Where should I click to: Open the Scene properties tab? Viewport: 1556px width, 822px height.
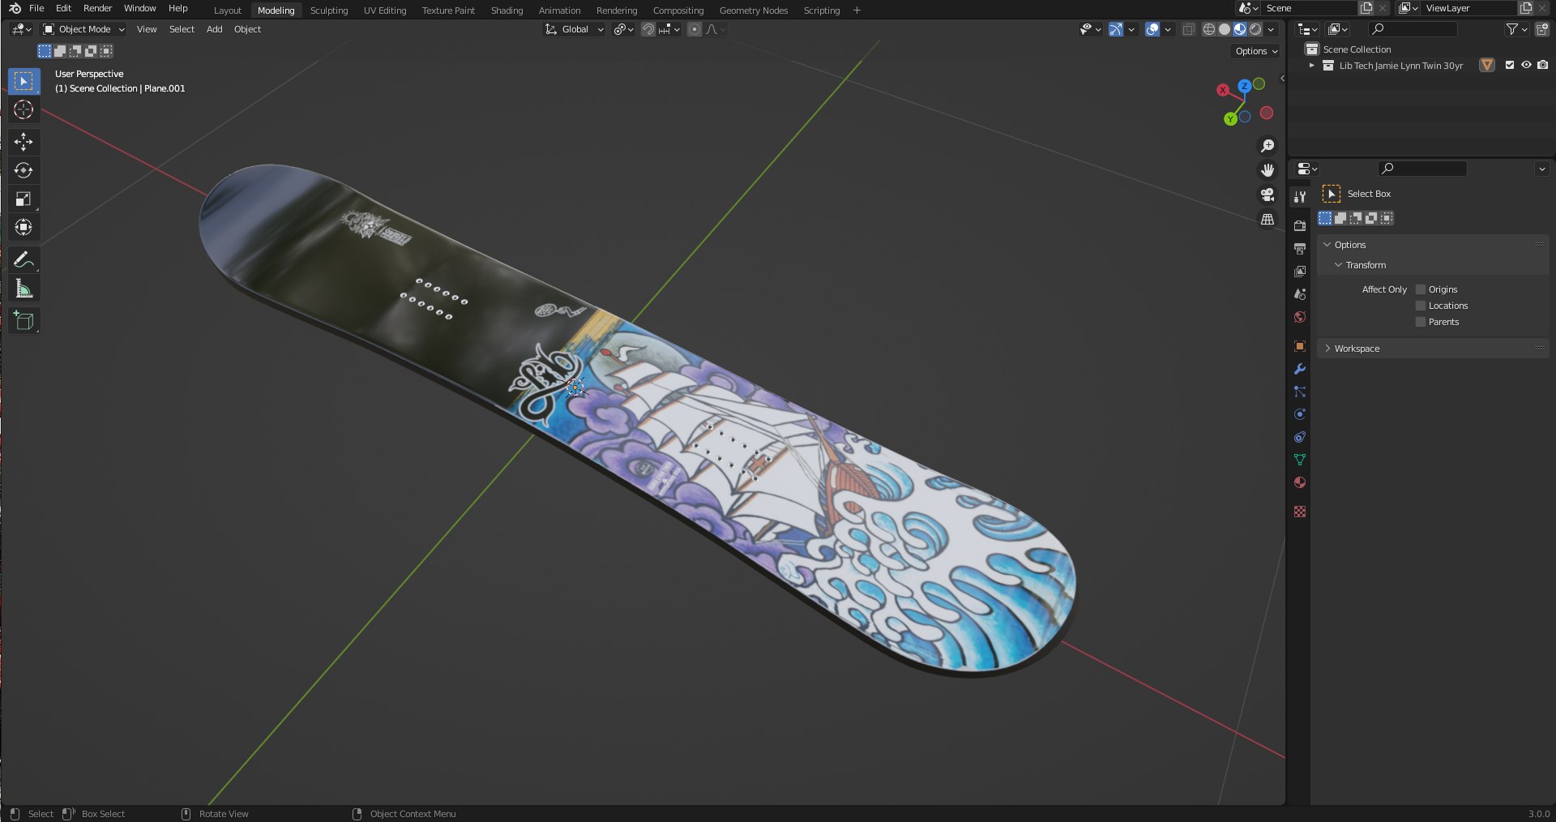pyautogui.click(x=1300, y=294)
